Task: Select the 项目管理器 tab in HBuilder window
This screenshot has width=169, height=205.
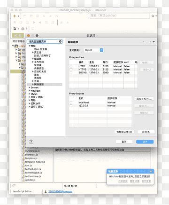Action: [x=18, y=41]
